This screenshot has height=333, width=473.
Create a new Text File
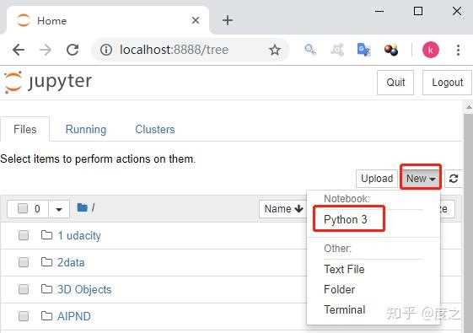point(344,269)
